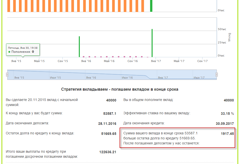Click the green dot icon in the tooltip
242x164 pixels.
[x=9, y=52]
